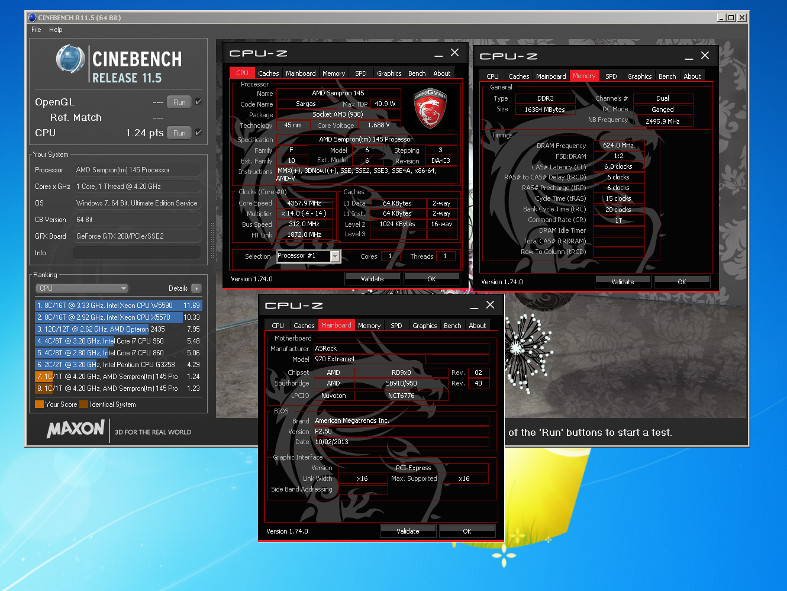Open the Cinebench Help menu

tap(56, 30)
